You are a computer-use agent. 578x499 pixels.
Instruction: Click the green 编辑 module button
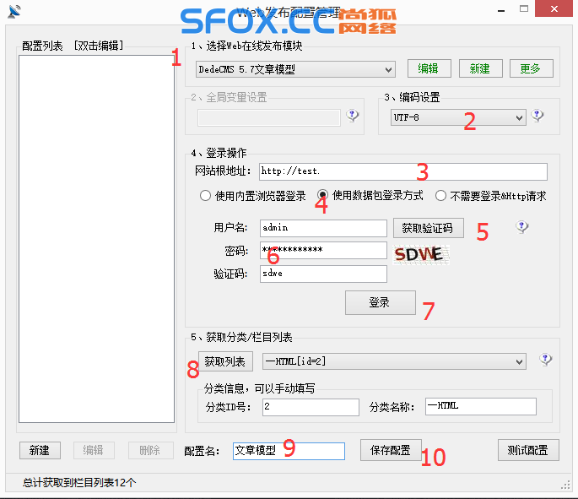(429, 68)
